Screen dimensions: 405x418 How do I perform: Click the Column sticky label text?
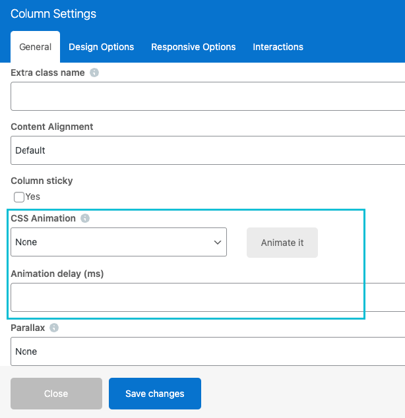click(42, 181)
